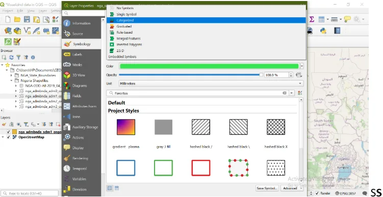
Task: Click the New Project icon
Action: 8,19
